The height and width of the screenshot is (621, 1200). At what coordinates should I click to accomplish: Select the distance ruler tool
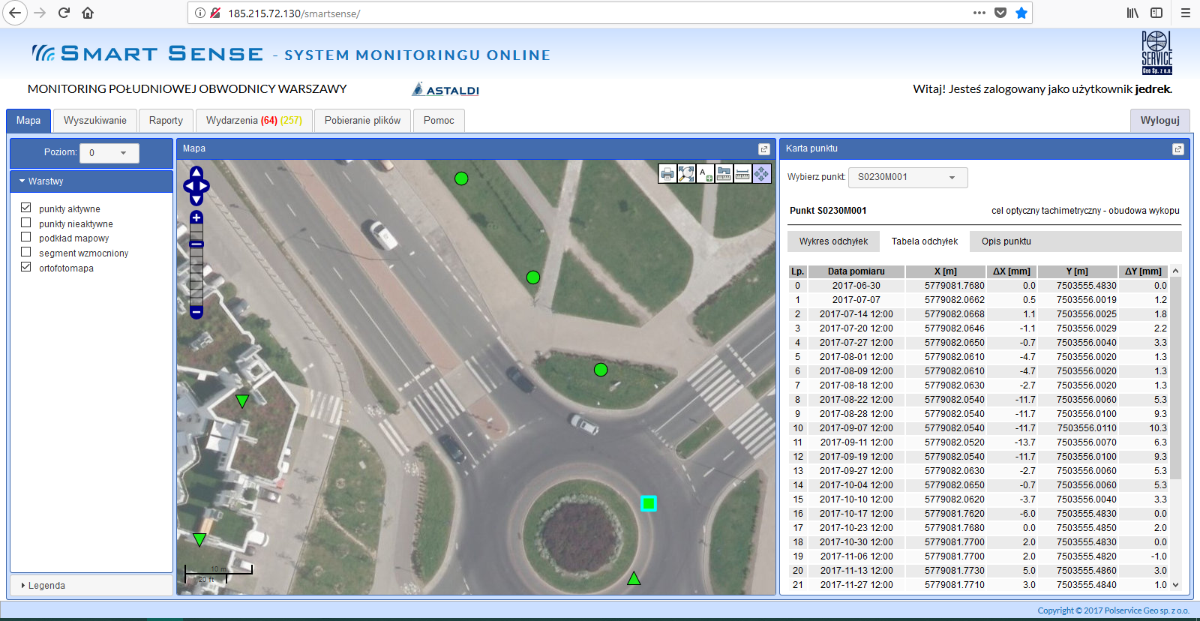point(742,174)
